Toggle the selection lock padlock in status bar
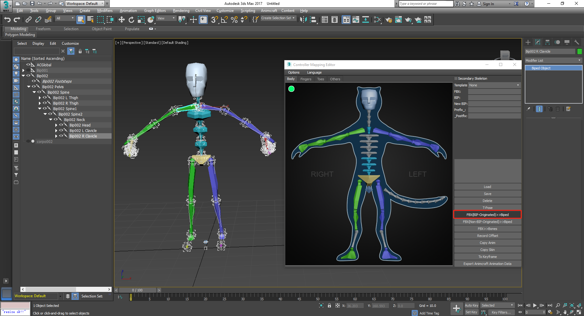This screenshot has width=584, height=316. point(329,305)
